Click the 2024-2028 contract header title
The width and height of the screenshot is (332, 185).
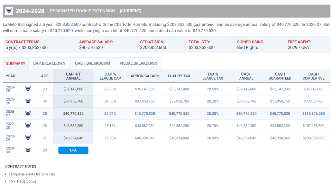30,11
